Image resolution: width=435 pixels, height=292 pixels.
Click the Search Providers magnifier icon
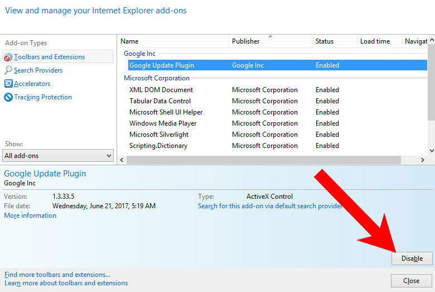8,70
